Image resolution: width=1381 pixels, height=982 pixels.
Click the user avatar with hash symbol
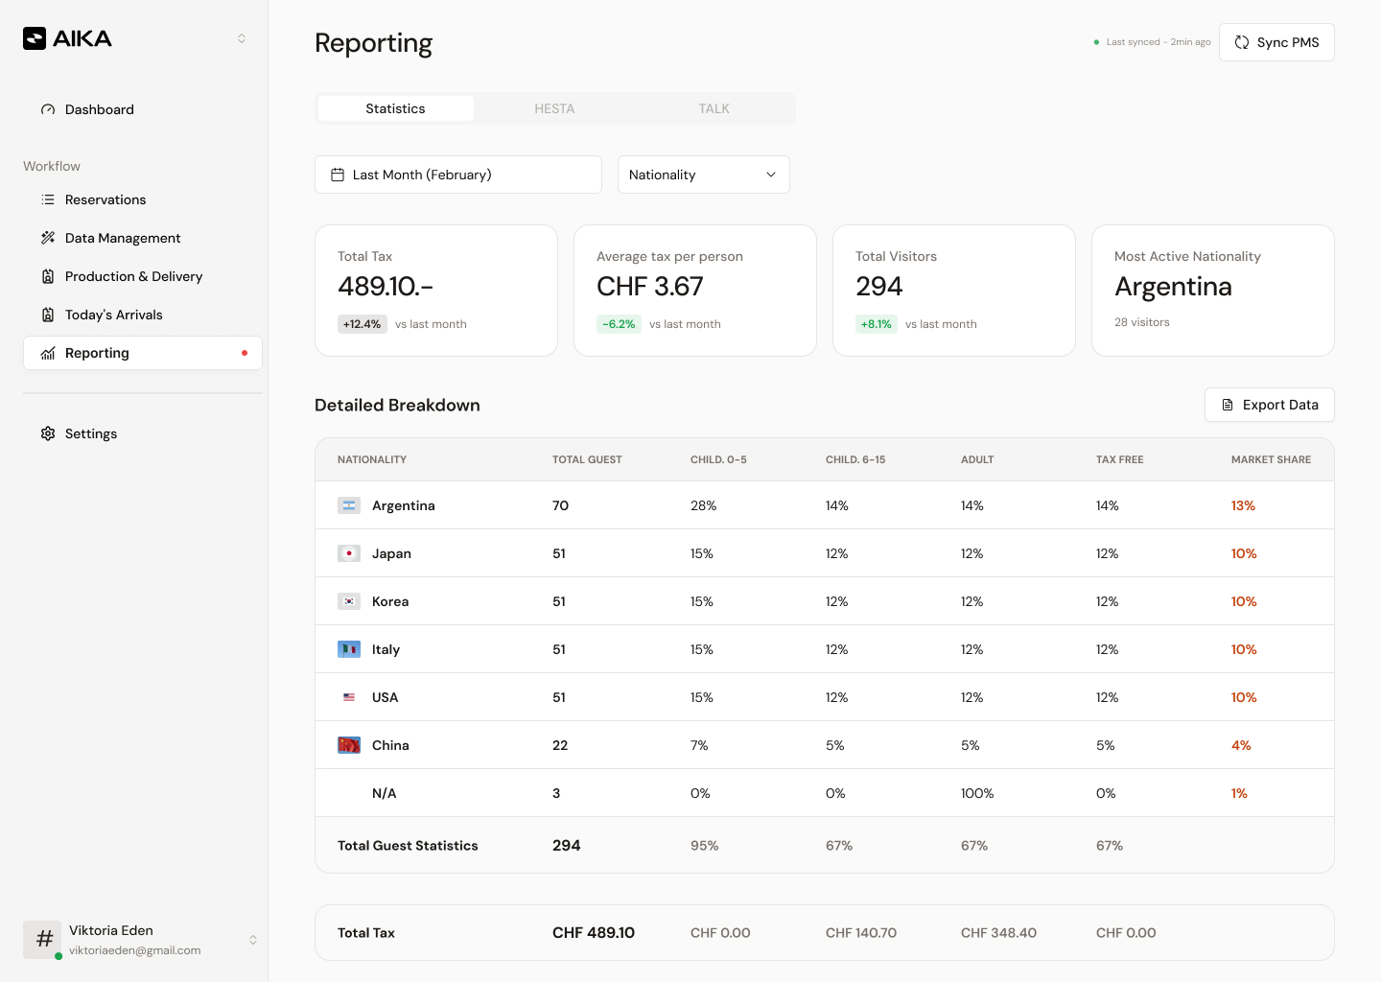[42, 940]
